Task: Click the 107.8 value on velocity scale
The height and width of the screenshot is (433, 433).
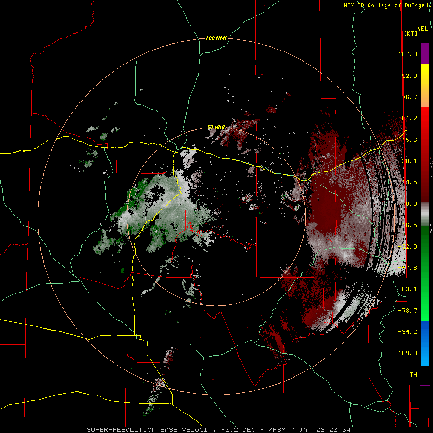Action: 408,54
